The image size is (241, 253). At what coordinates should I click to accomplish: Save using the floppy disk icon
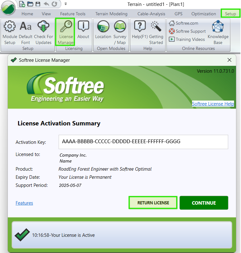(38, 4)
